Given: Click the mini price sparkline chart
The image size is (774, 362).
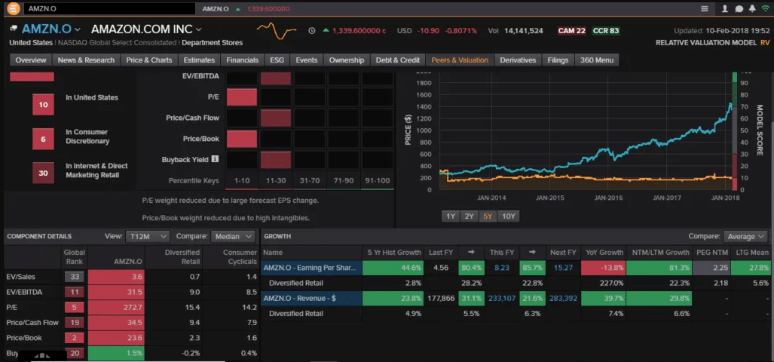Looking at the screenshot, I should 277,31.
